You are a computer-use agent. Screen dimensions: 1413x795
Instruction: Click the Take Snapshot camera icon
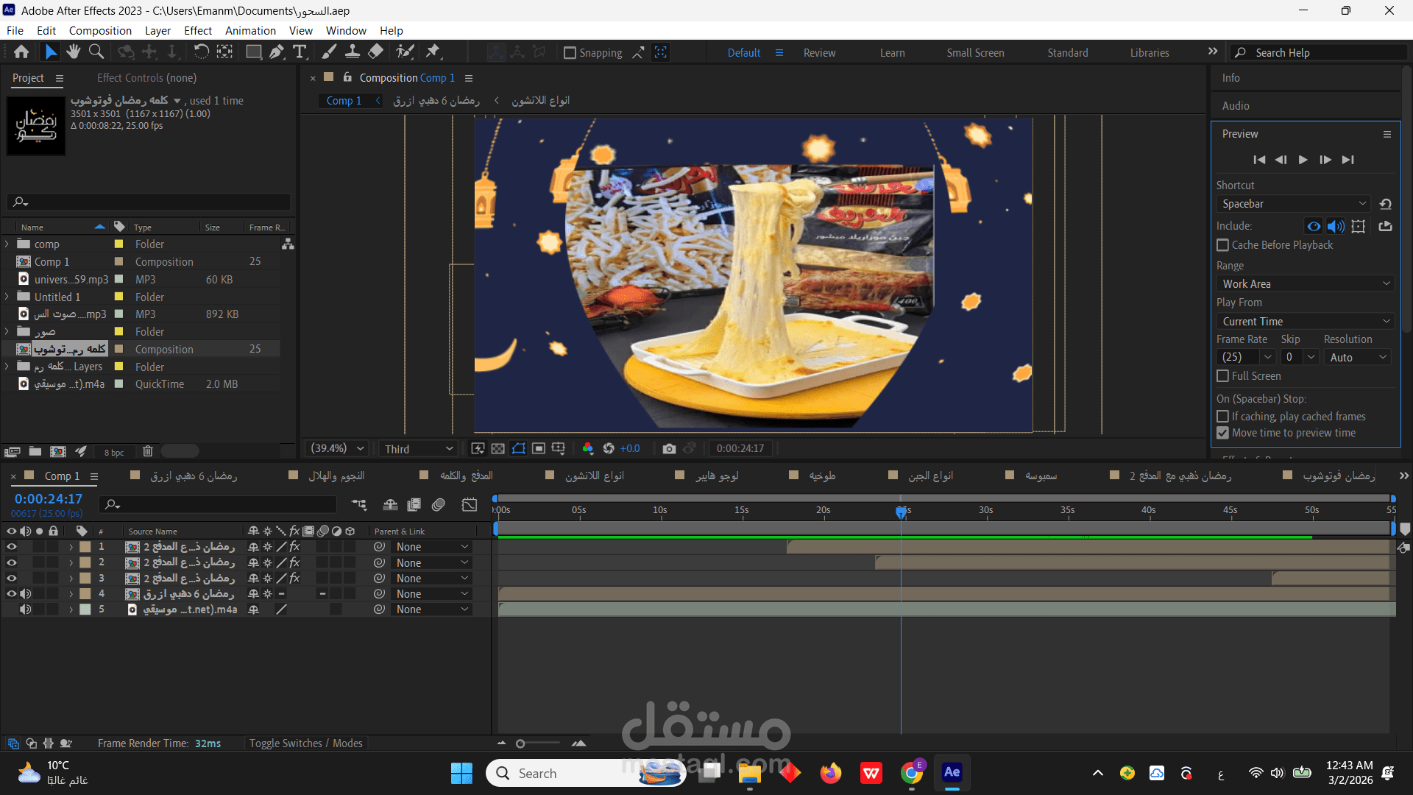tap(669, 448)
